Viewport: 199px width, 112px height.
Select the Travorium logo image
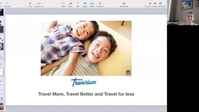point(84,82)
